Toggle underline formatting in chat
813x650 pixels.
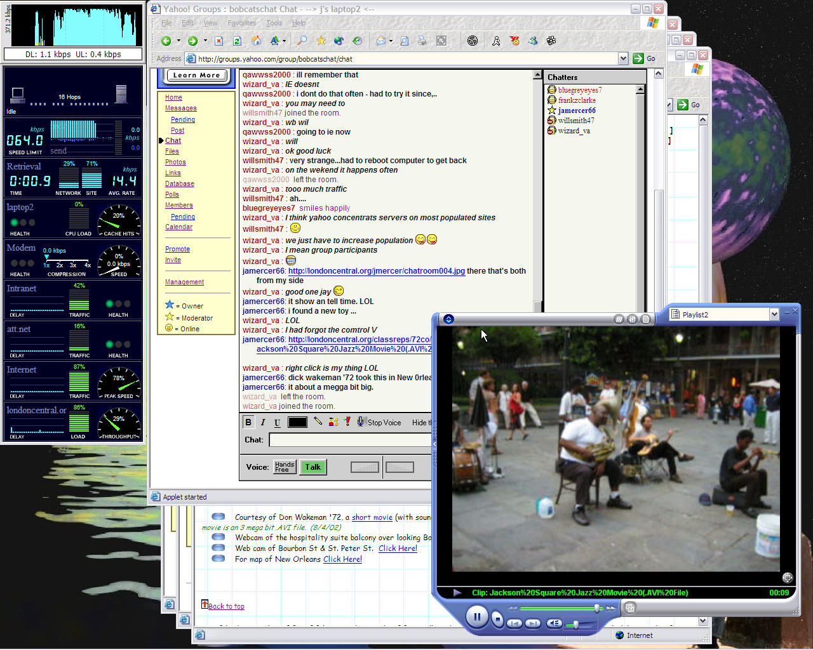point(277,422)
